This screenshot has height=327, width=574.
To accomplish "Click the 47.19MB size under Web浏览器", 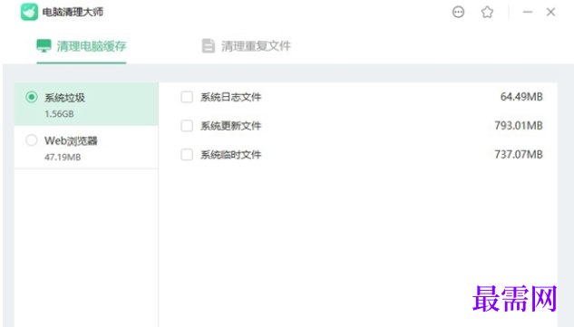I will [x=63, y=158].
